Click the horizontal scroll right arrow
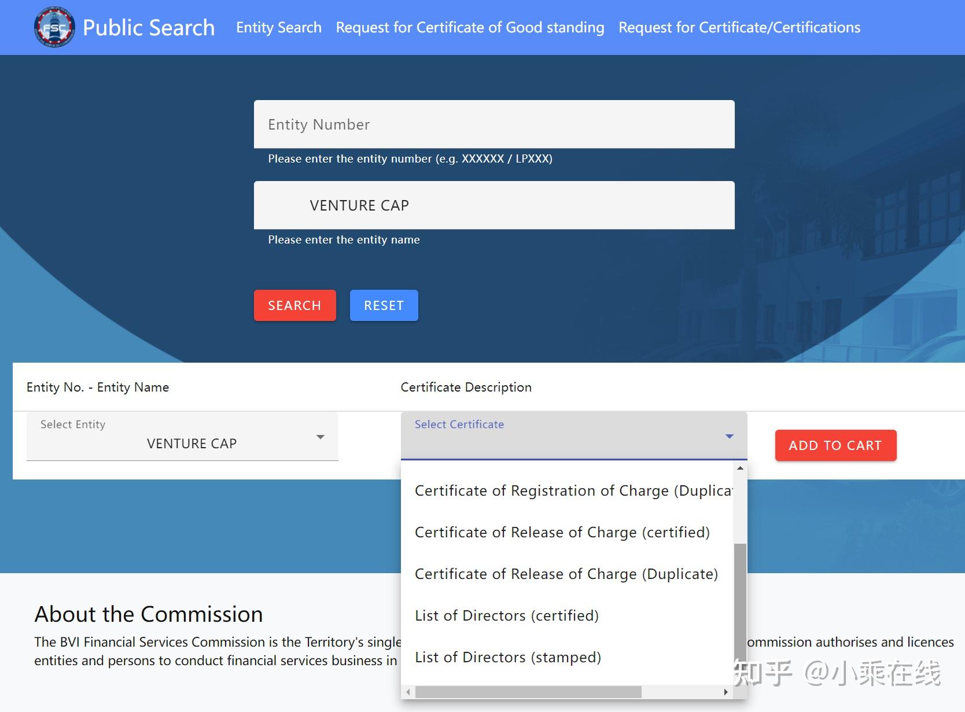 click(x=726, y=692)
